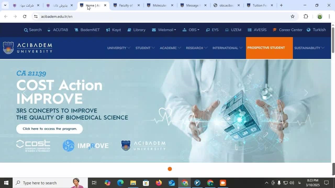Viewport: 335px width, 188px height.
Task: Expand the UNIVERSITY navigation menu
Action: coord(119,48)
